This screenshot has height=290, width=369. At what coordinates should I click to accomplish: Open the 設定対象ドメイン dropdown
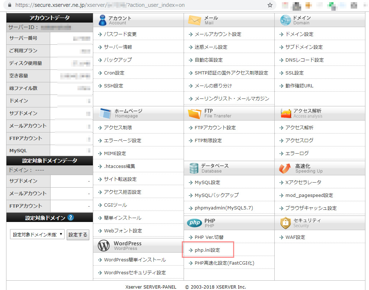tap(37, 235)
